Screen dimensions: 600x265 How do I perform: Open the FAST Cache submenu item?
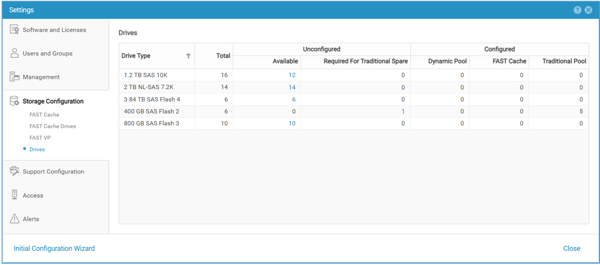click(x=44, y=115)
